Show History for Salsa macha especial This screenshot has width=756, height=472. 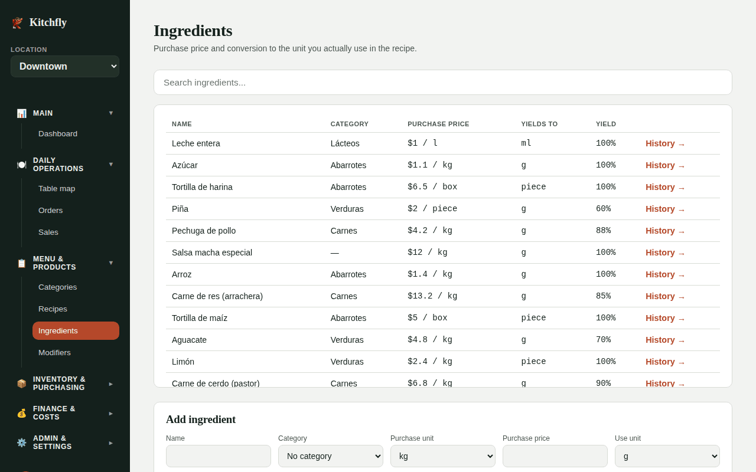[665, 253]
